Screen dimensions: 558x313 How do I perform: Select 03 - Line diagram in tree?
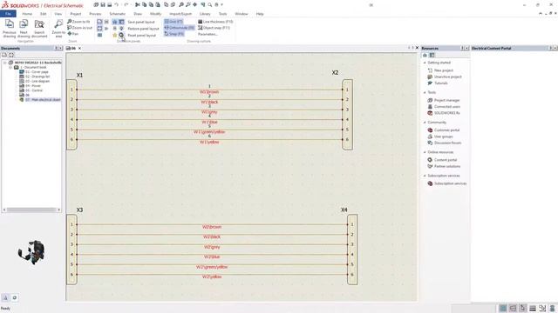pos(35,81)
